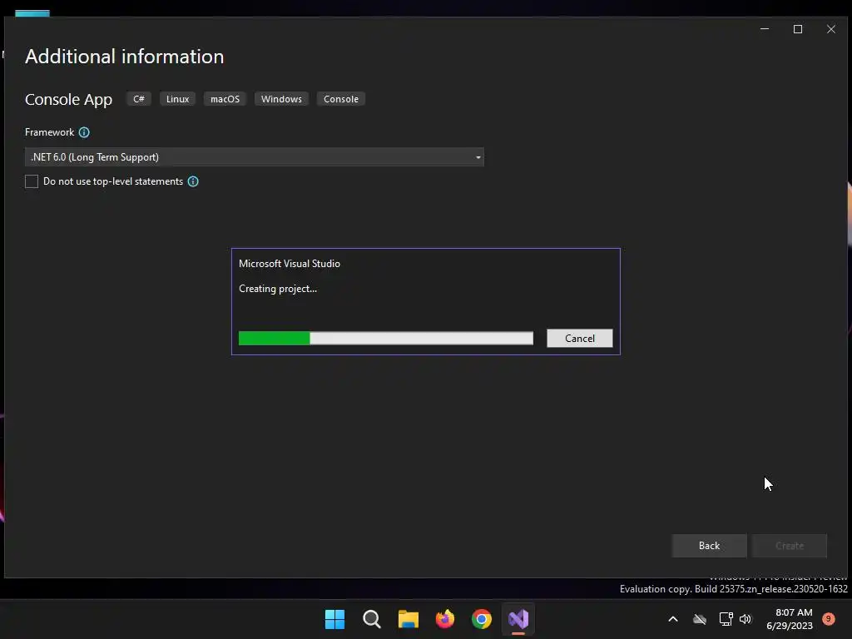The height and width of the screenshot is (639, 852).
Task: Open volume control tray icon
Action: [x=745, y=619]
